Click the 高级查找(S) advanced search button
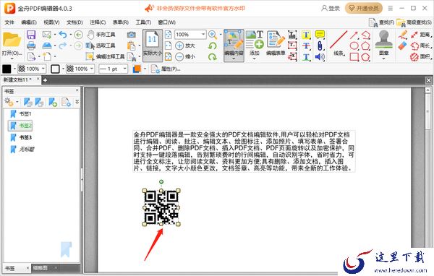The width and height of the screenshot is (434, 276). tap(414, 22)
